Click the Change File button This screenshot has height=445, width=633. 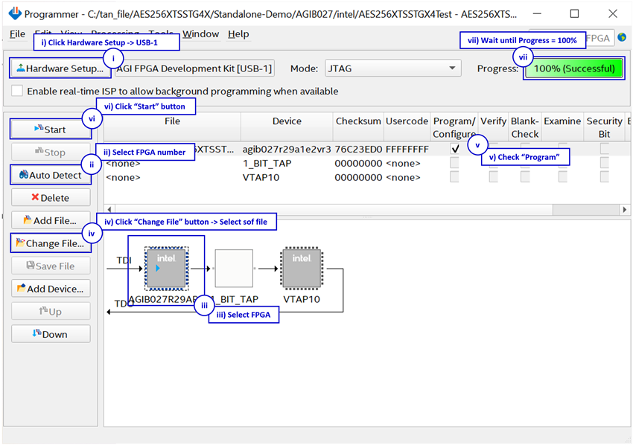(x=51, y=243)
